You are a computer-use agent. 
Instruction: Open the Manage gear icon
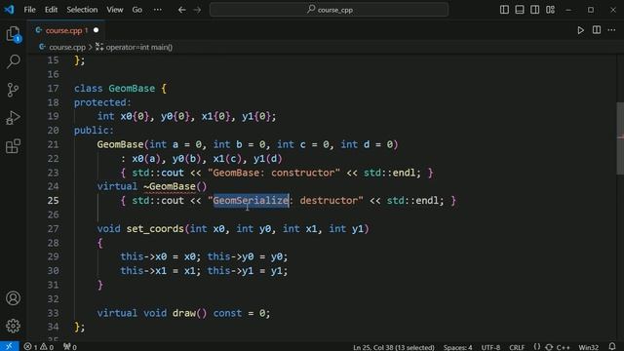coord(13,326)
